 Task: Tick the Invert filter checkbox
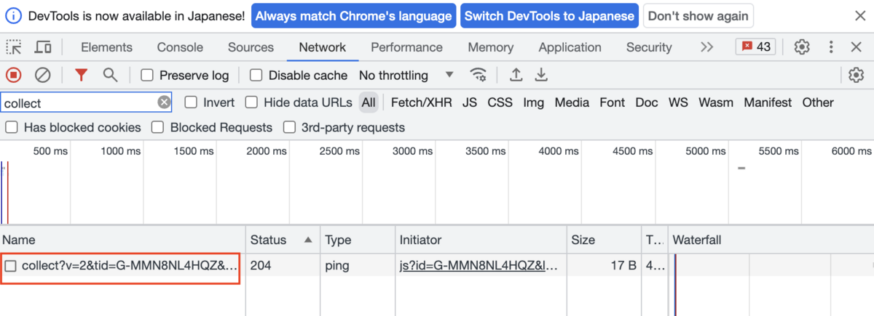pyautogui.click(x=191, y=102)
